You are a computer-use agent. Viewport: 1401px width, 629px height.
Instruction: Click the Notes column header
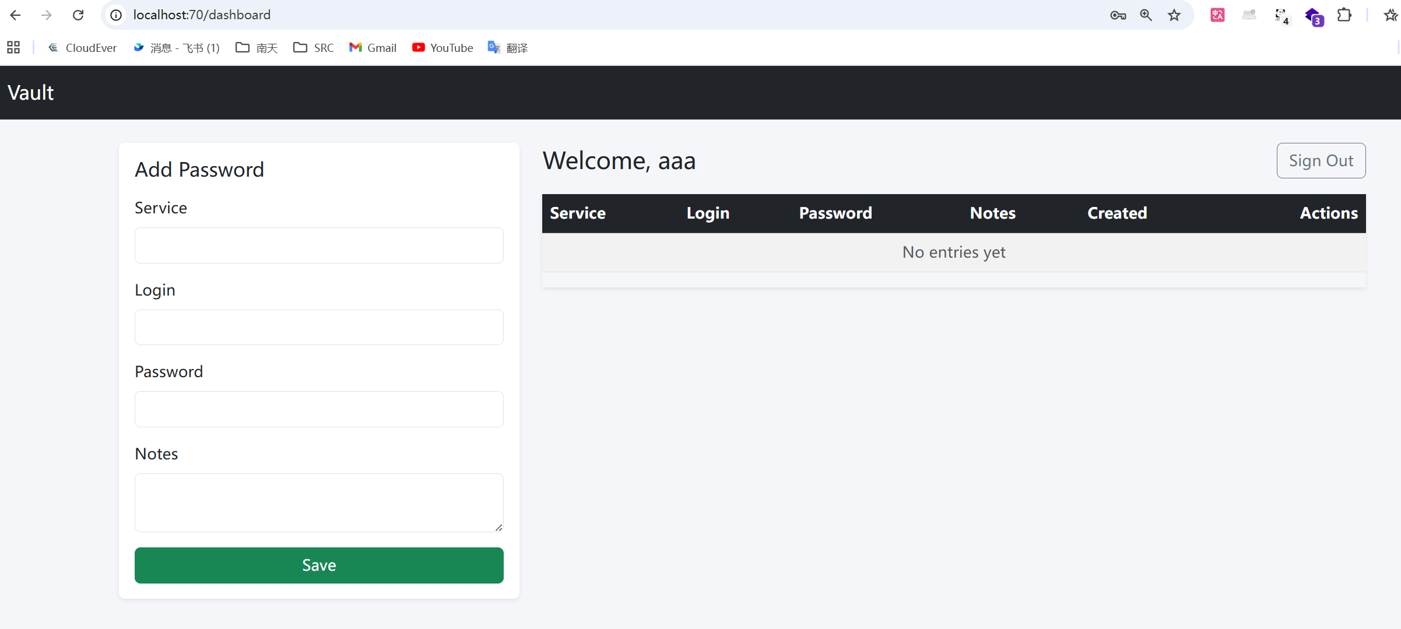pos(993,213)
